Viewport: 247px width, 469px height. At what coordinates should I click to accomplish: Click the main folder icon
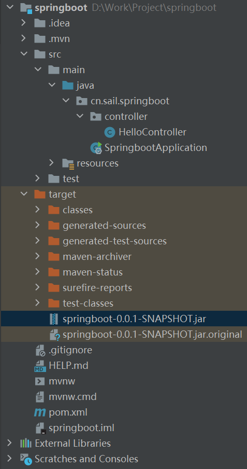54,70
